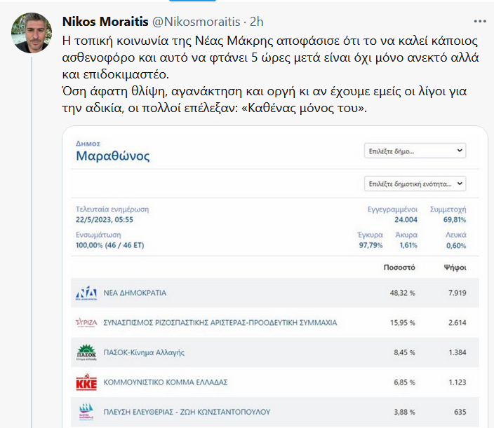Click the ΝΕΑ ΔΗΜΟΚΡΑΤΙΑ party logo
Image resolution: width=494 pixels, height=428 pixels.
86,293
